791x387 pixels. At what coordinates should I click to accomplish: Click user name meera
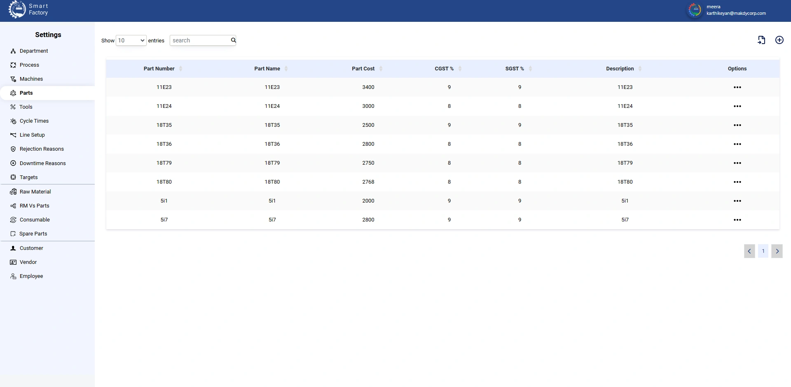pyautogui.click(x=714, y=7)
